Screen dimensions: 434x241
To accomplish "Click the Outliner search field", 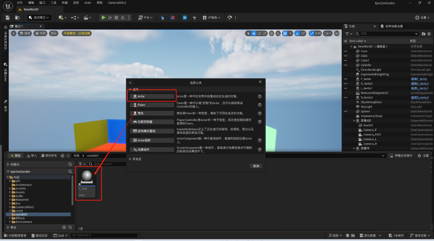I will [387, 34].
